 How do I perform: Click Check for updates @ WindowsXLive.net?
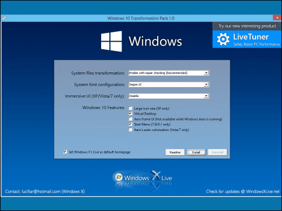(x=243, y=191)
